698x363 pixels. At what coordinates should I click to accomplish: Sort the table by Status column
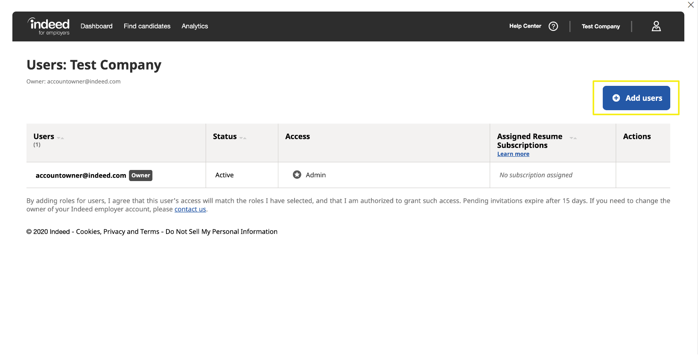[x=243, y=138]
